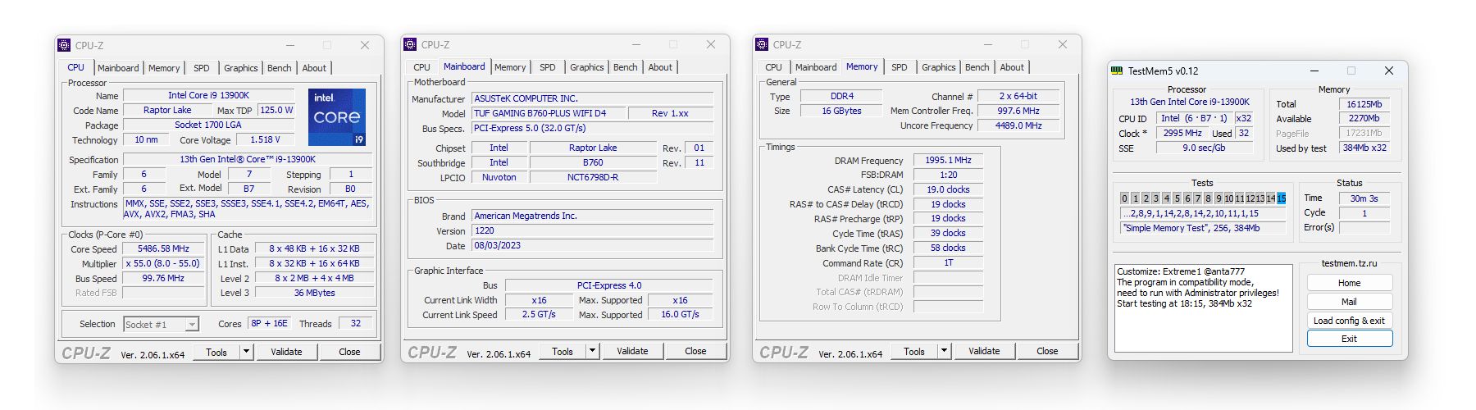Click Mail button in TestMem5
The width and height of the screenshot is (1476, 410).
[1350, 302]
